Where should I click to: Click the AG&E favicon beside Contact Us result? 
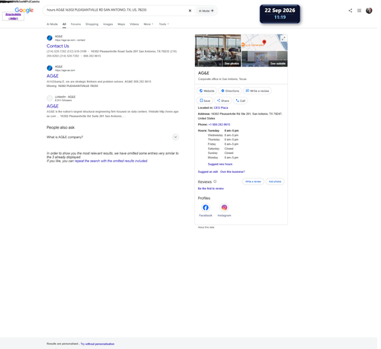50,38
